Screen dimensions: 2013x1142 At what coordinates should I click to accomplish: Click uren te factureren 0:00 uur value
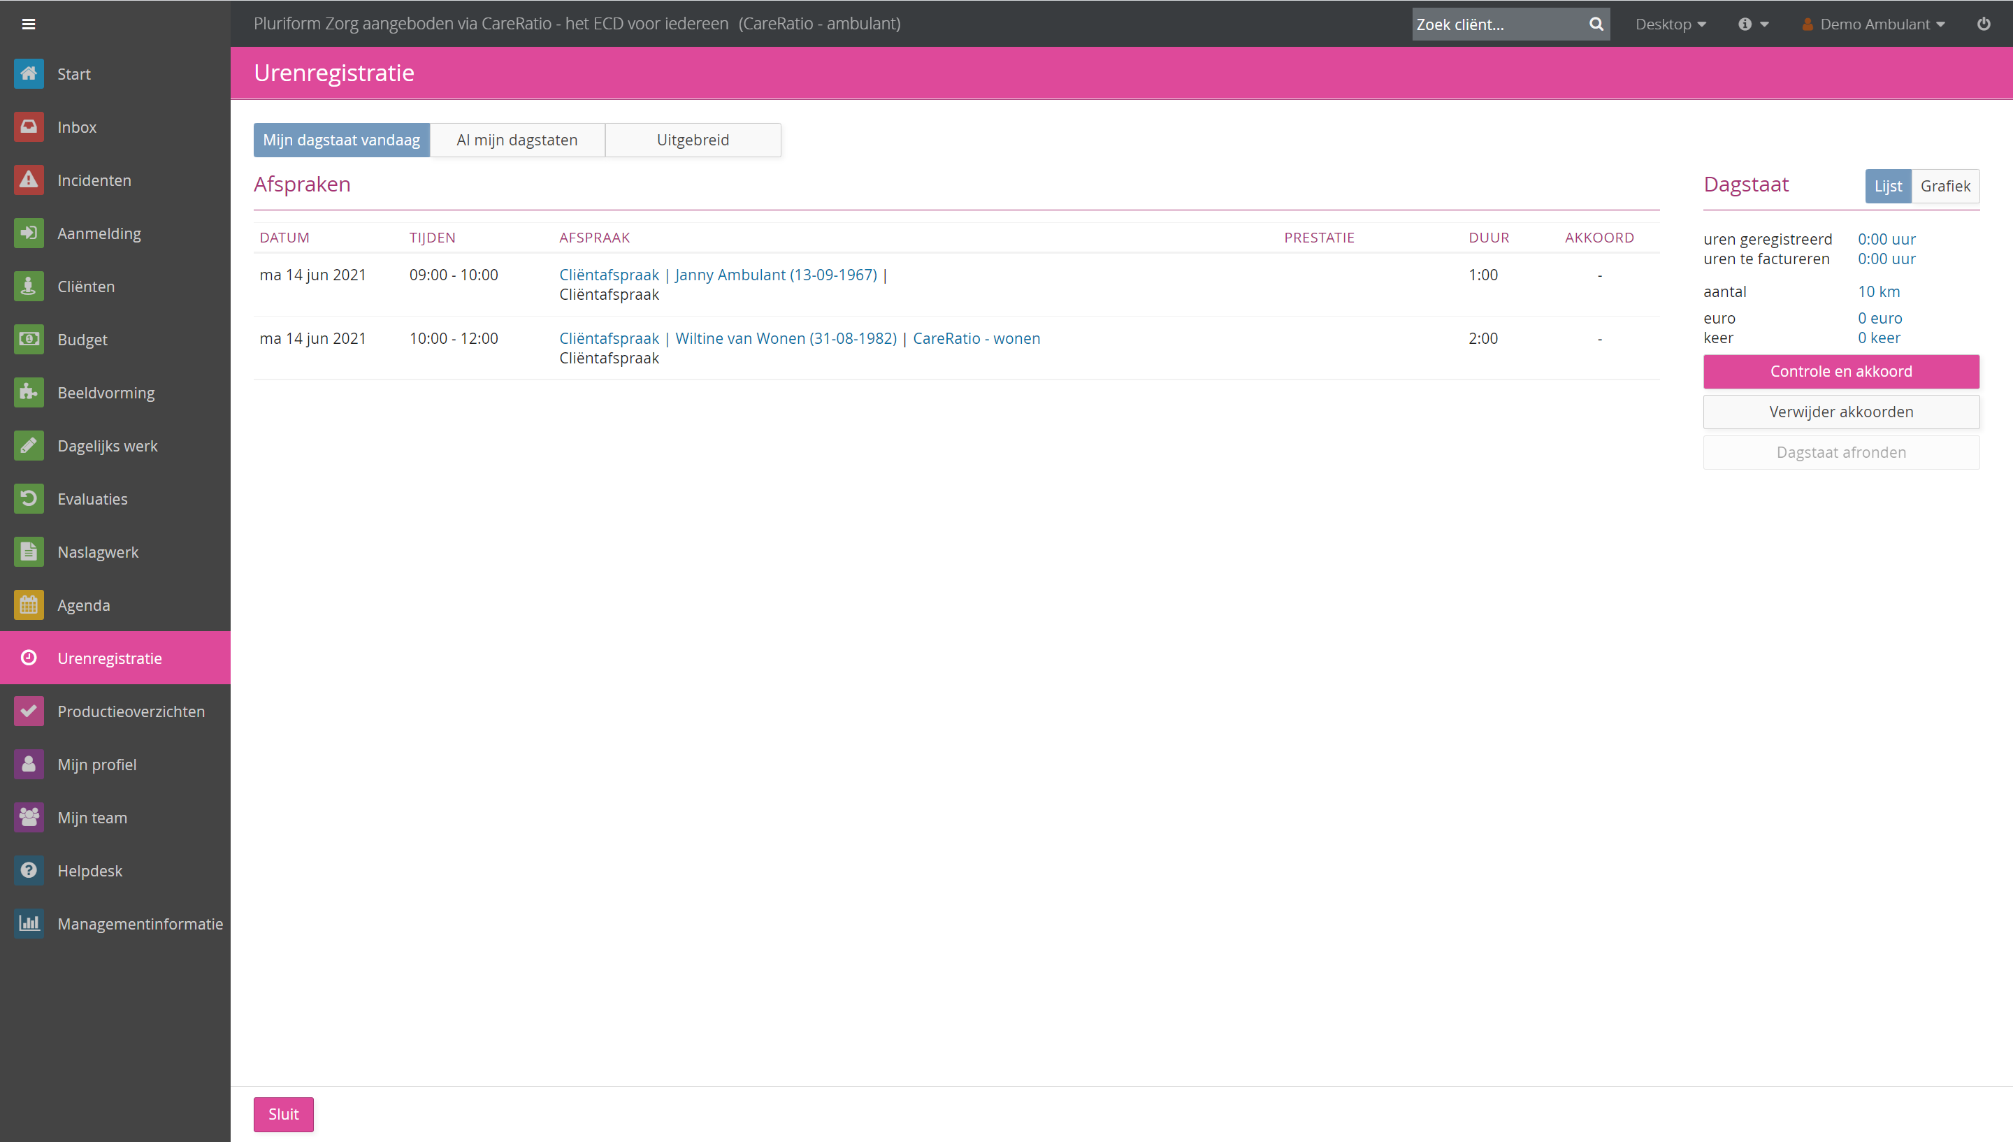click(1886, 259)
